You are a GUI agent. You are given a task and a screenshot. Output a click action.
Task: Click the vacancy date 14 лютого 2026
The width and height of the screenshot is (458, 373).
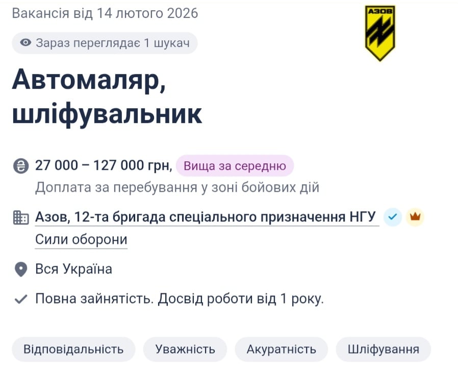pos(105,15)
